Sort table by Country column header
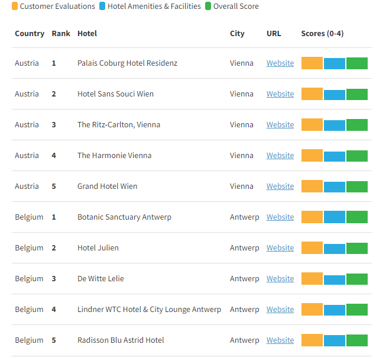This screenshot has width=386, height=357. tap(30, 34)
